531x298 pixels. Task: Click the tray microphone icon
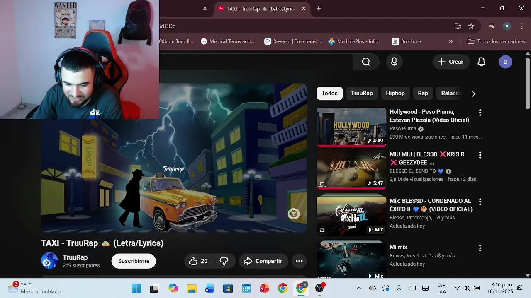[x=399, y=288]
